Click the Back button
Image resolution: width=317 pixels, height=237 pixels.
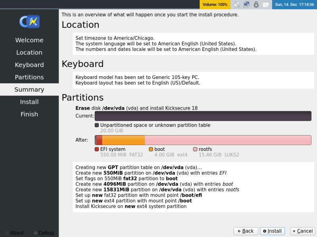245,231
